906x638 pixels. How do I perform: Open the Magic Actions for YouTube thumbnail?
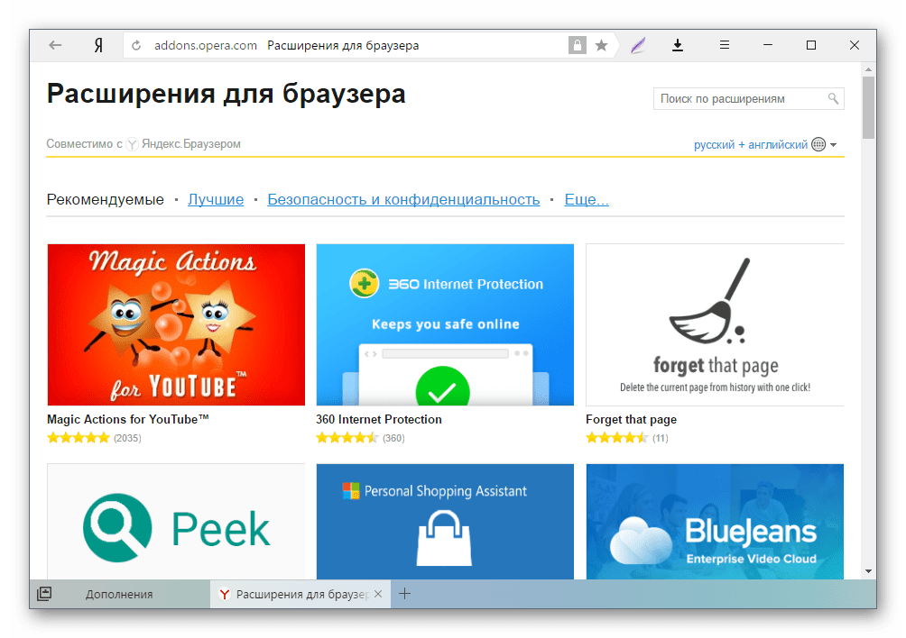pos(176,324)
